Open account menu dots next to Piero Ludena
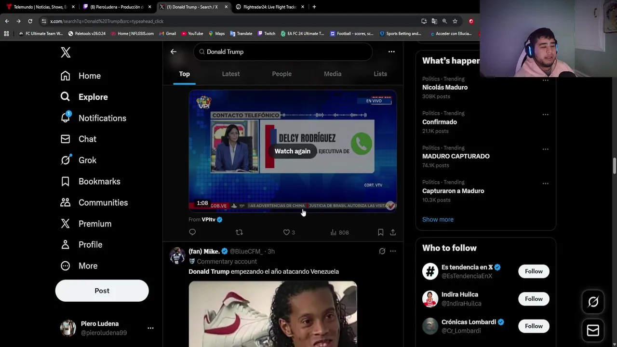Image resolution: width=617 pixels, height=347 pixels. (x=150, y=328)
